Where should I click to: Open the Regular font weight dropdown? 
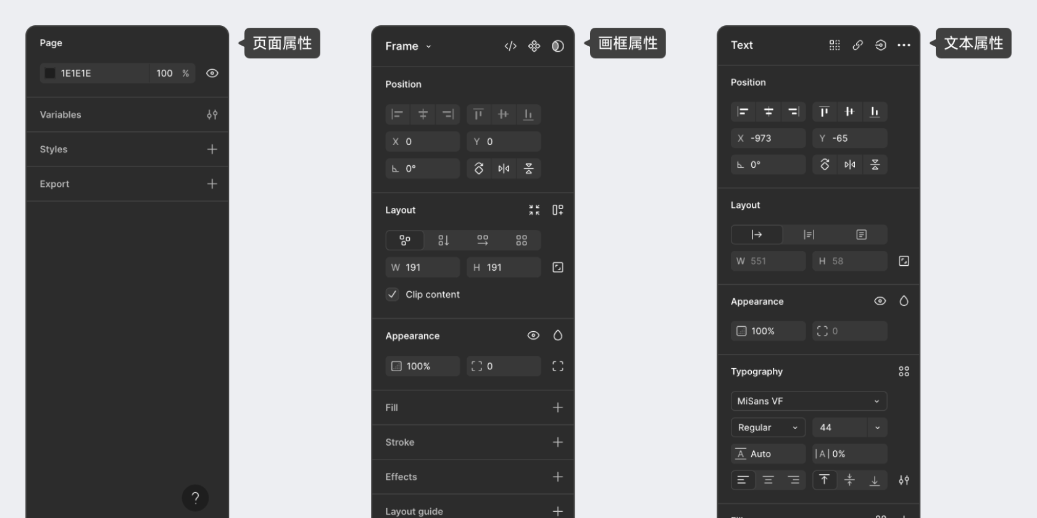[x=768, y=427]
